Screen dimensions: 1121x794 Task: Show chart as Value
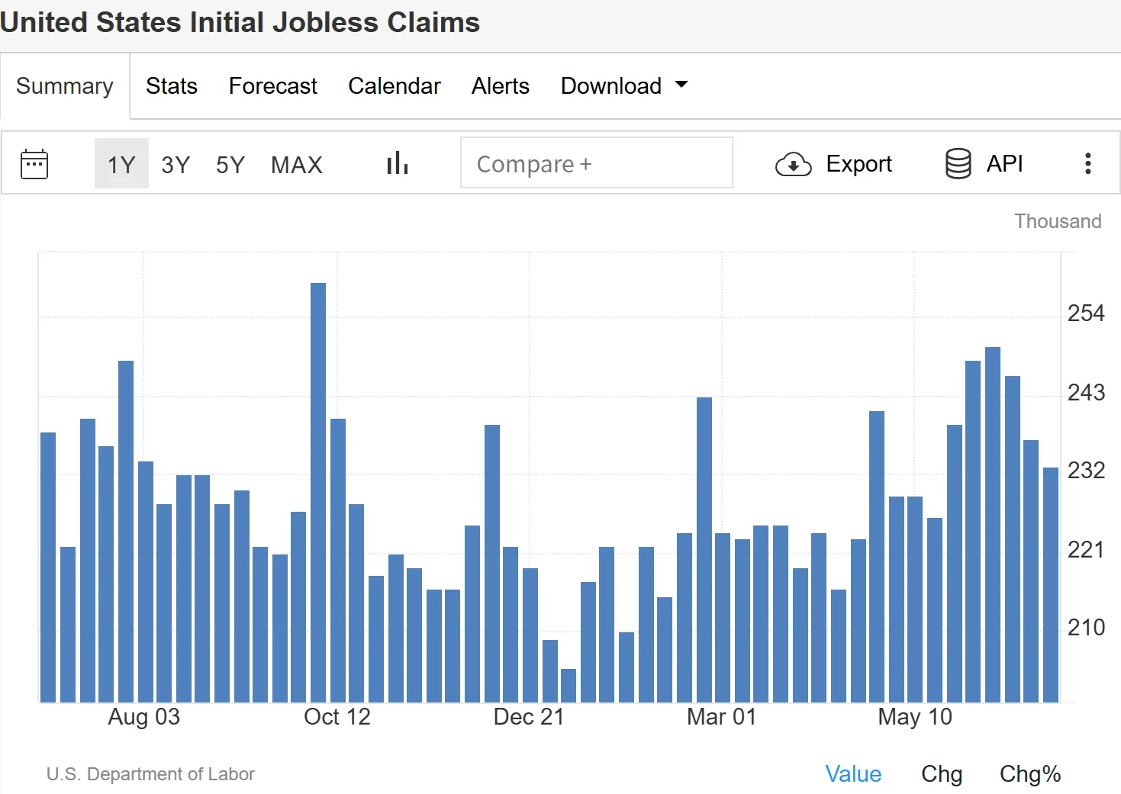click(853, 774)
